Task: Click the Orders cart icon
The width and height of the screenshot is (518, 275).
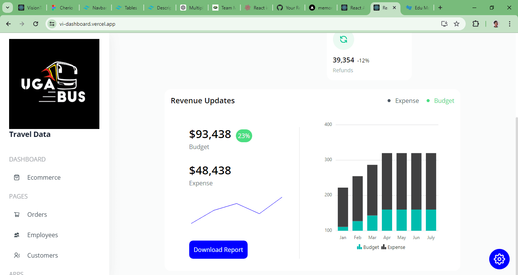Action: [x=17, y=214]
